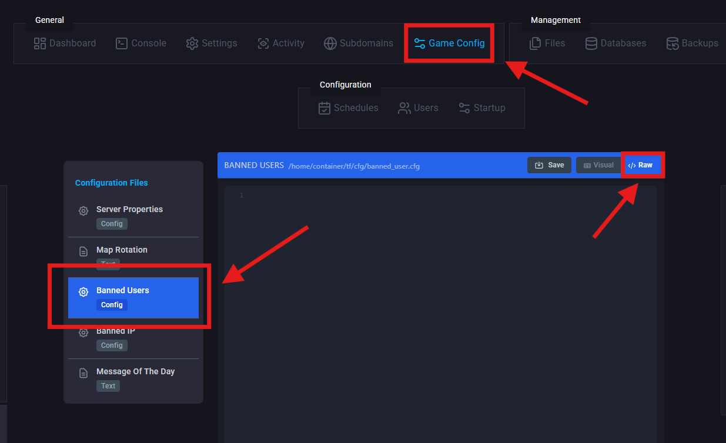Image resolution: width=726 pixels, height=443 pixels.
Task: Click the Subdomains globe icon
Action: click(330, 43)
